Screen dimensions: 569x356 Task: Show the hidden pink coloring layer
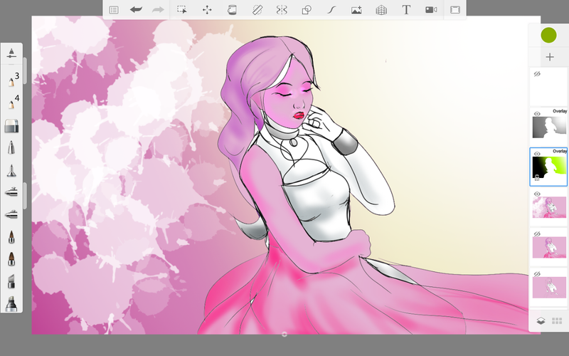click(x=537, y=234)
